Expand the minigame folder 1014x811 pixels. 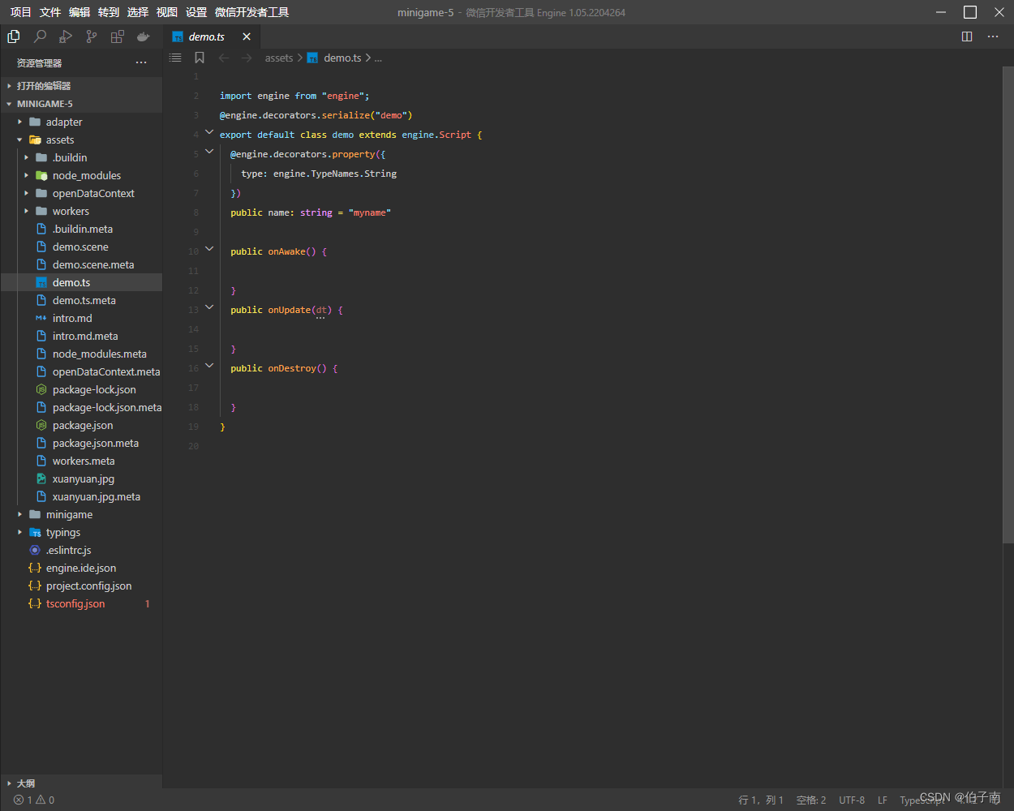[x=20, y=514]
